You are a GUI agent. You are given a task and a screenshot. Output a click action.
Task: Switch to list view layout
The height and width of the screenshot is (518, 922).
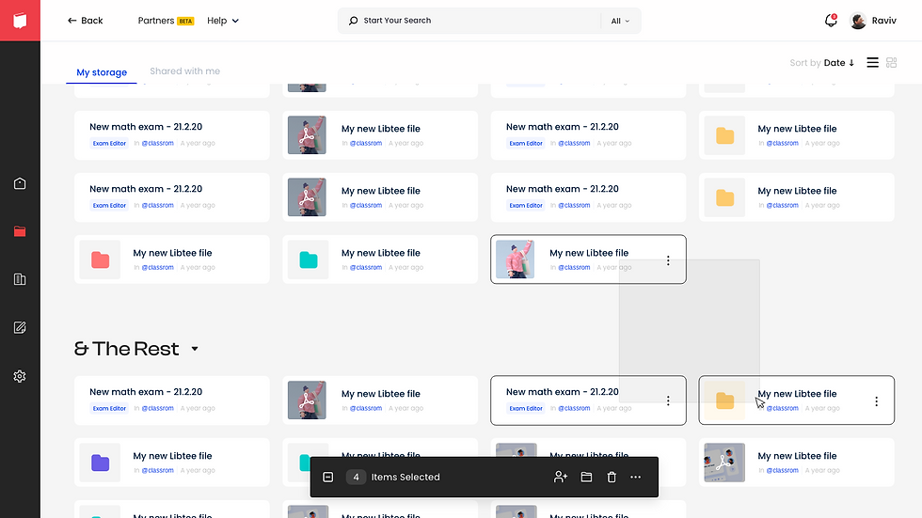click(x=873, y=62)
